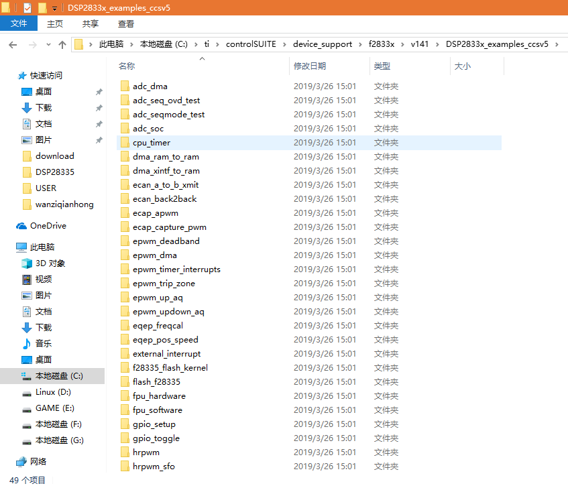Sort by 修改日期 column header

coord(310,66)
